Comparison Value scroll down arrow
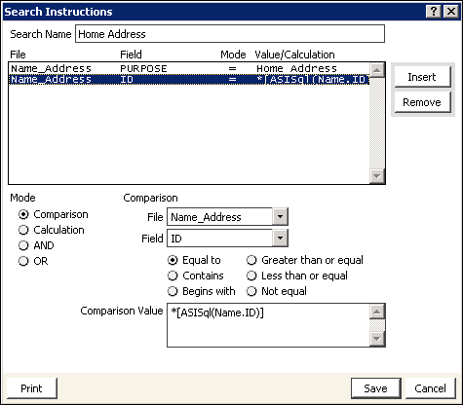The width and height of the screenshot is (463, 405). (x=377, y=339)
